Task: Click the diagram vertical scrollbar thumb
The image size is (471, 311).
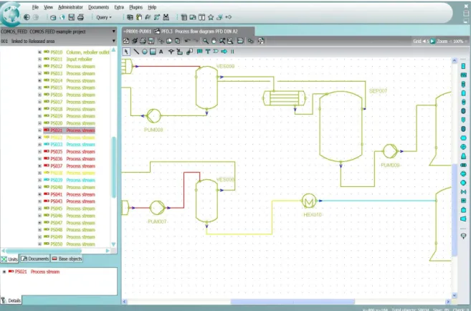Action: [x=455, y=209]
